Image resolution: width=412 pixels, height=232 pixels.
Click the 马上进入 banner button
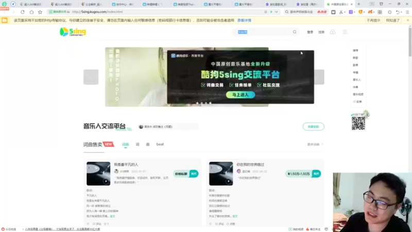[241, 95]
